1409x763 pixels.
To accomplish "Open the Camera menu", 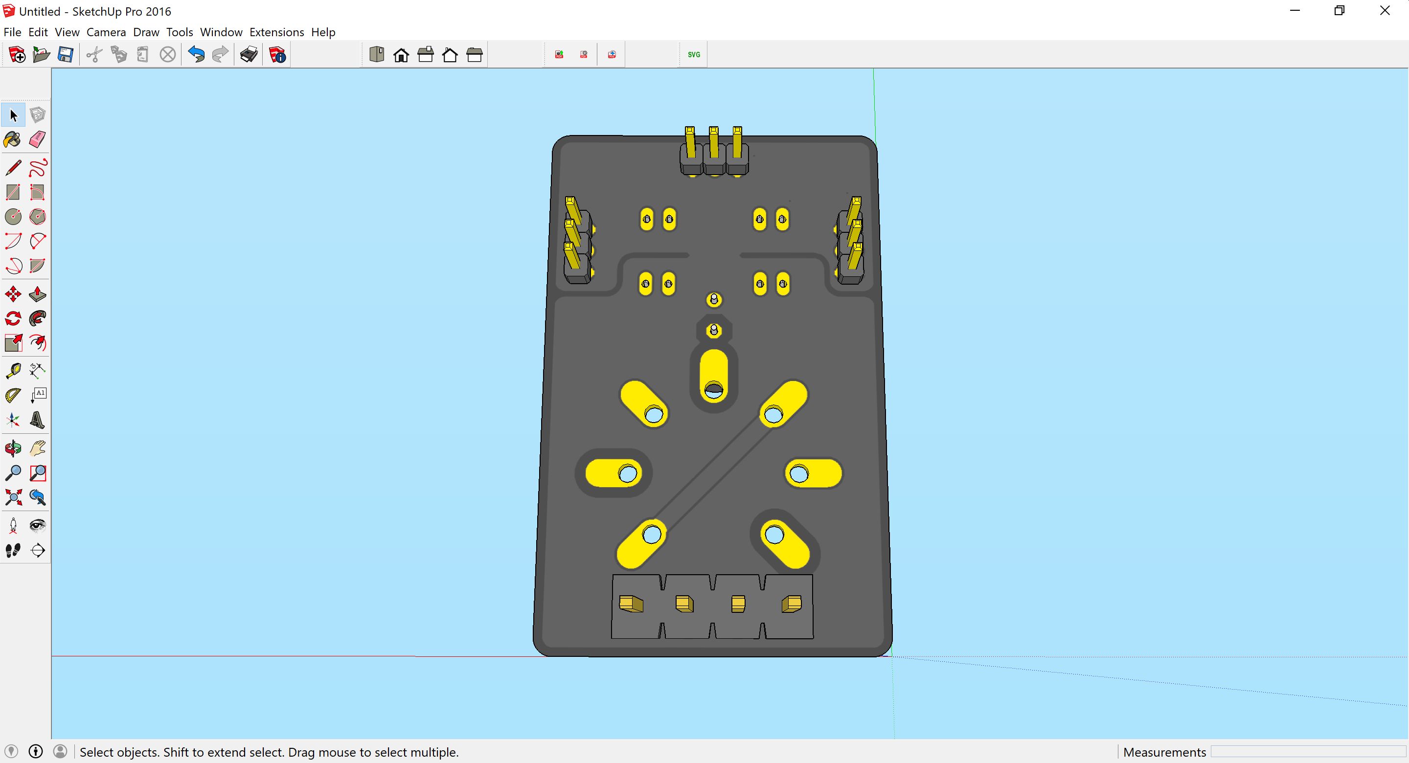I will pos(106,32).
